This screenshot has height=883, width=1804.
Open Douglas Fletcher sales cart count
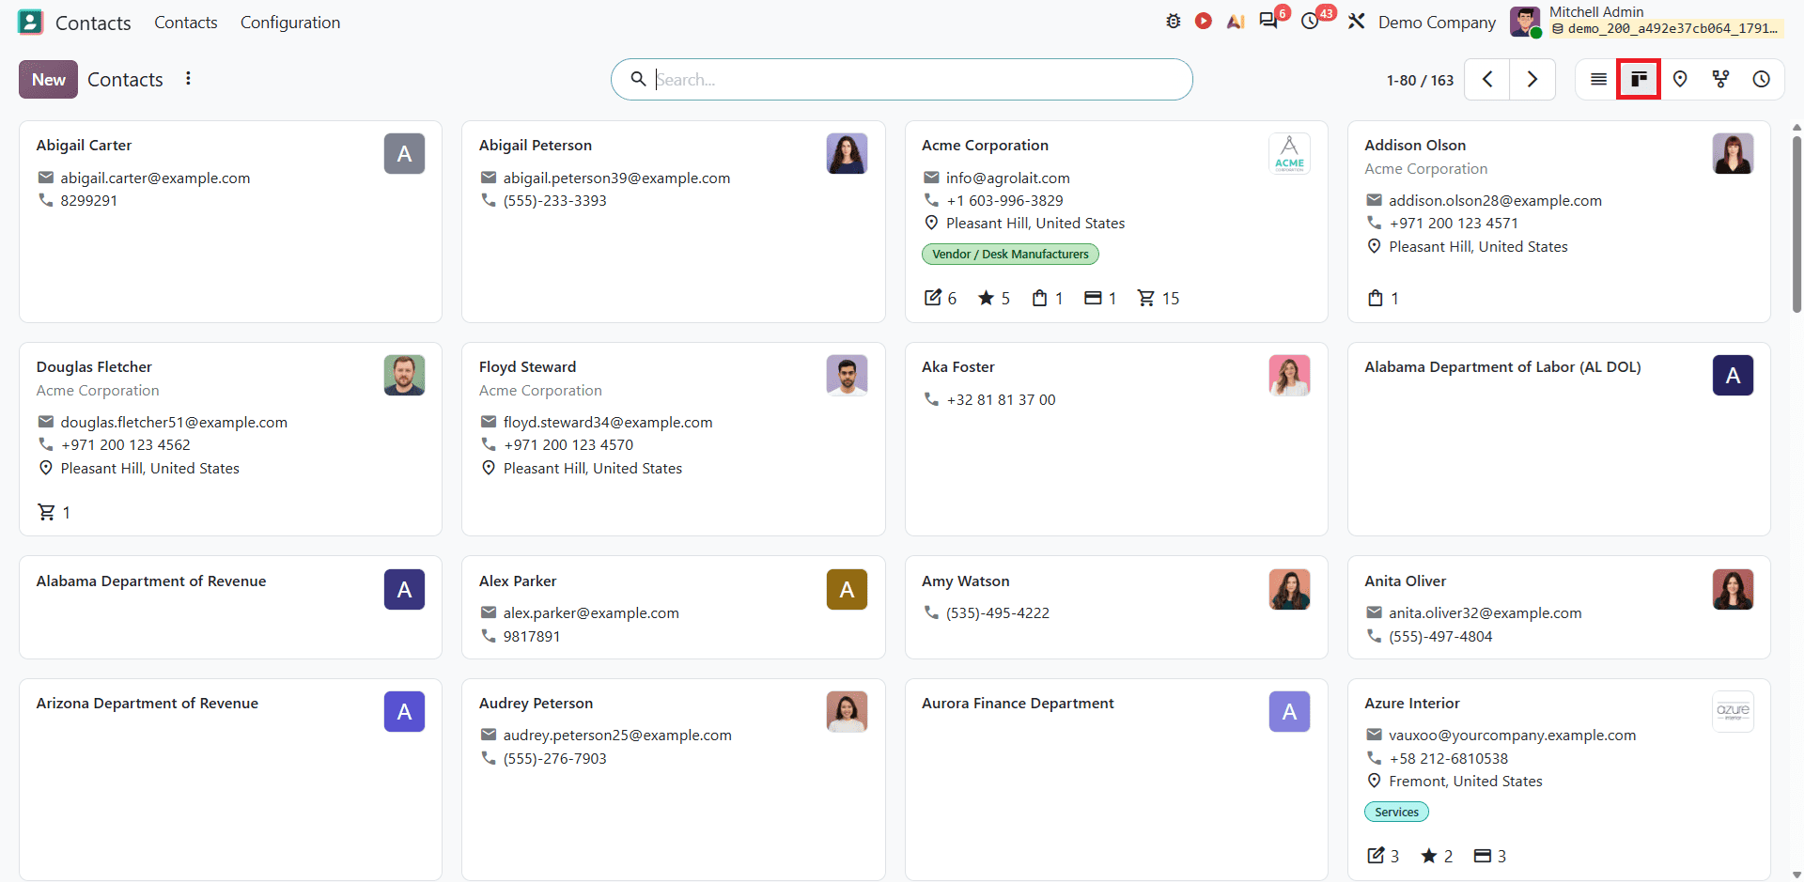[x=54, y=512]
